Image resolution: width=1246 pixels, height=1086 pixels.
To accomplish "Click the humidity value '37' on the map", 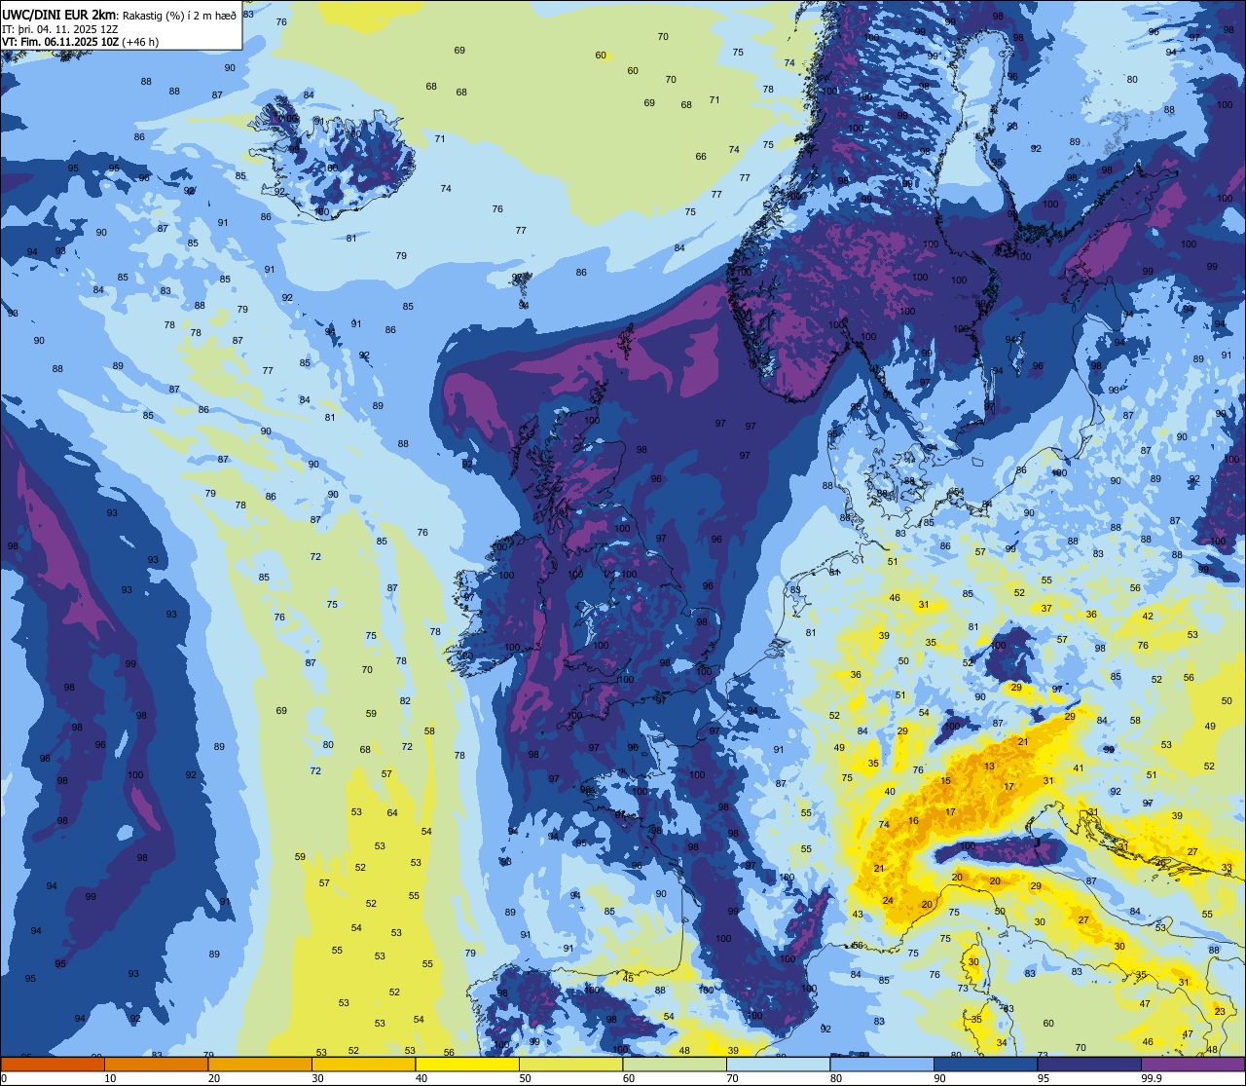I will coord(1046,609).
